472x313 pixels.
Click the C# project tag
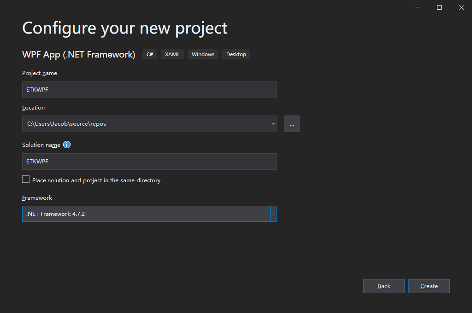[149, 54]
